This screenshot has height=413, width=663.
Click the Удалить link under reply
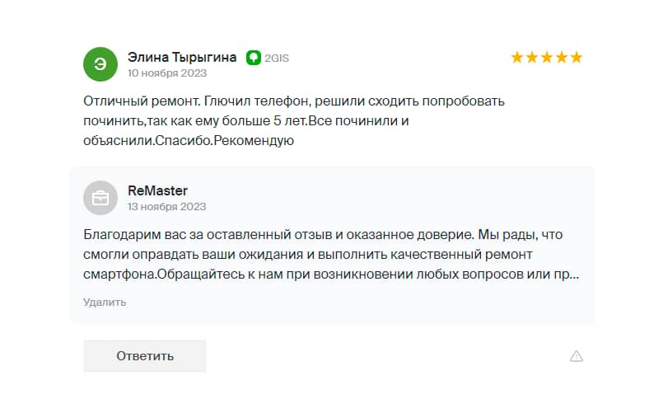coord(105,302)
